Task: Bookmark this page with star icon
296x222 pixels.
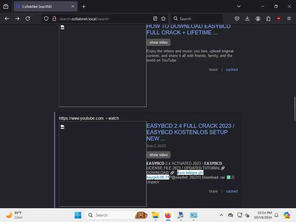Action: tap(163, 18)
